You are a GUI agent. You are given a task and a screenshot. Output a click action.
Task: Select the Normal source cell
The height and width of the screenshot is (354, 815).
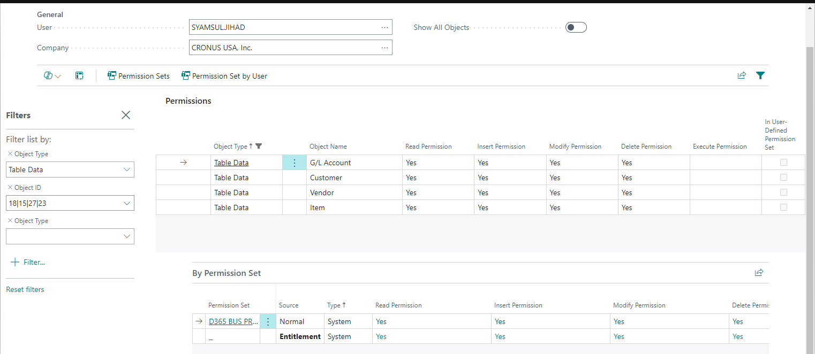pyautogui.click(x=300, y=321)
